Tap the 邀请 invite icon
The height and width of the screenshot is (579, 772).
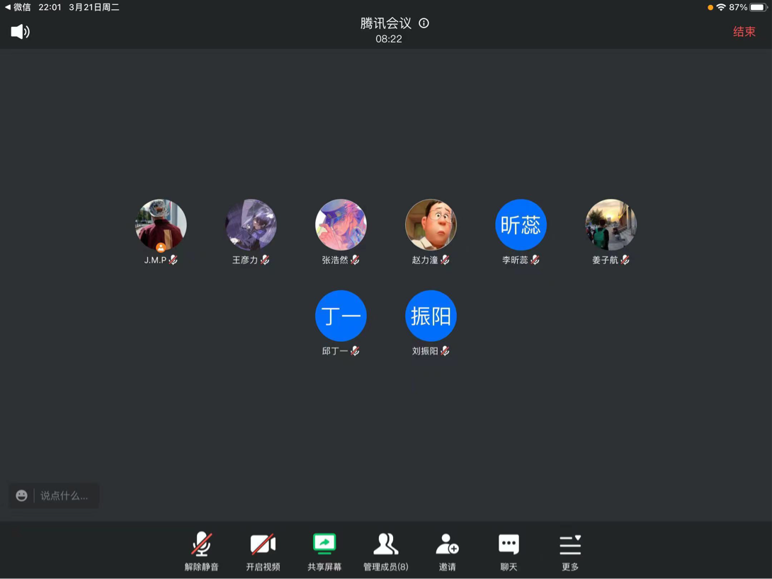pos(447,551)
